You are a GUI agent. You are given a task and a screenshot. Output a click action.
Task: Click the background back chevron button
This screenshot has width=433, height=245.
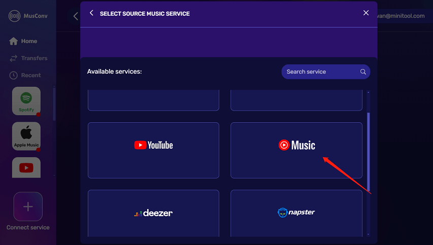tap(75, 16)
